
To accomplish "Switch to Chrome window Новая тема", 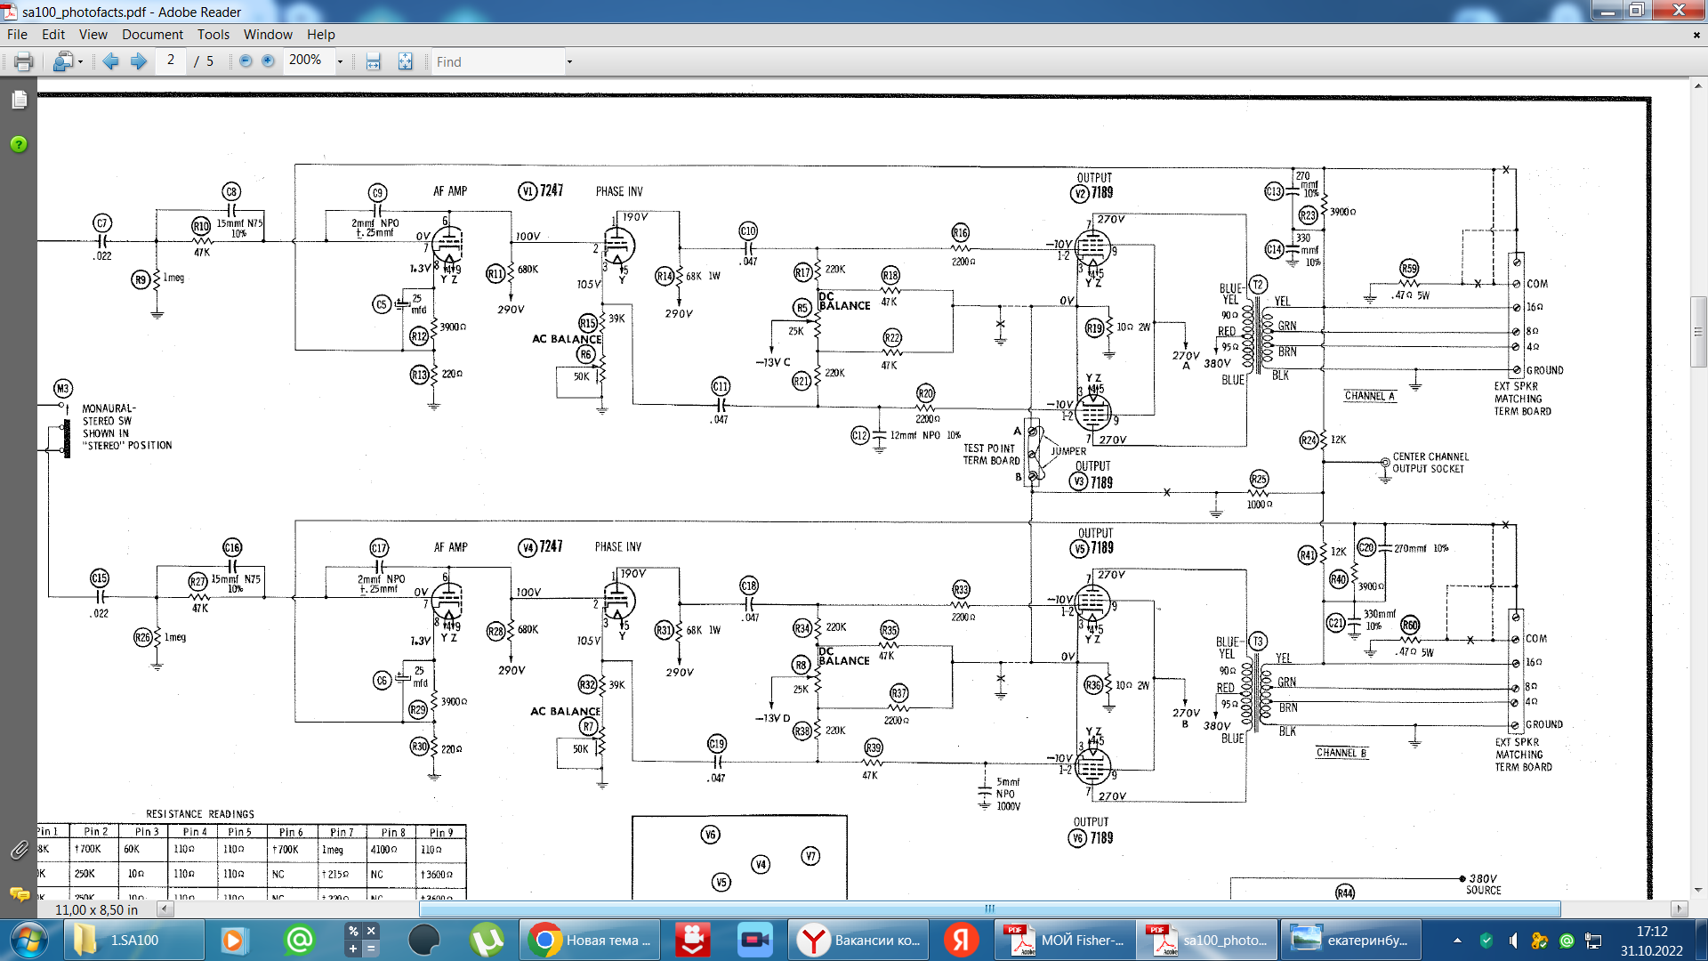I will pos(590,940).
